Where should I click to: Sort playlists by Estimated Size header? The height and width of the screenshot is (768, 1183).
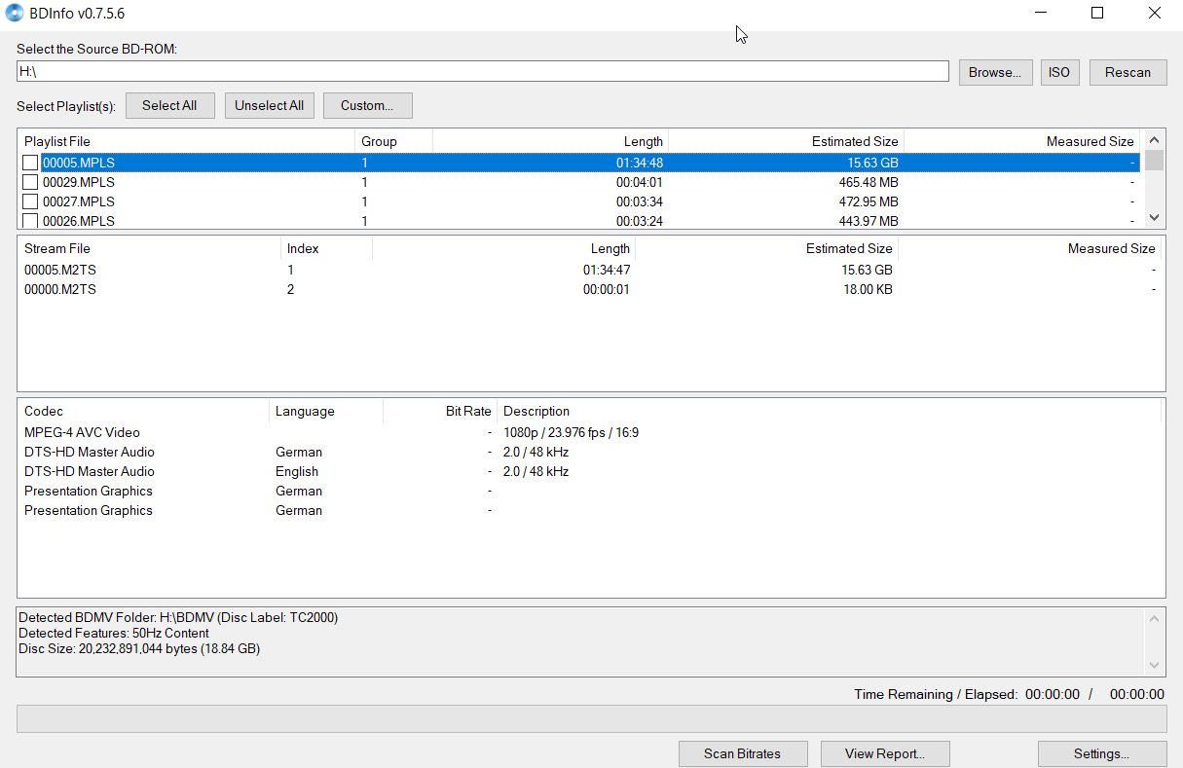point(786,141)
